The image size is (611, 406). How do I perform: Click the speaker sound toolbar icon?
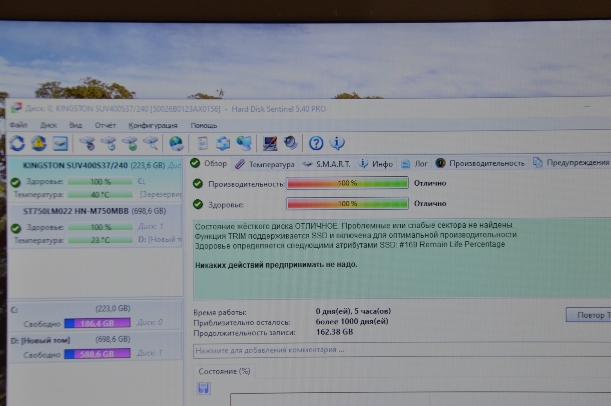tap(290, 143)
